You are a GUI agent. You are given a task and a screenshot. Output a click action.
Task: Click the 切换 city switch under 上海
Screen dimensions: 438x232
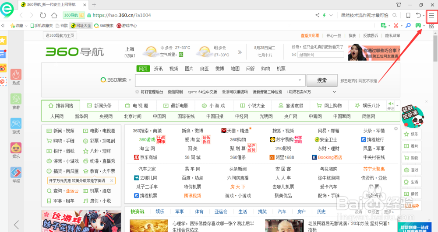(130, 55)
